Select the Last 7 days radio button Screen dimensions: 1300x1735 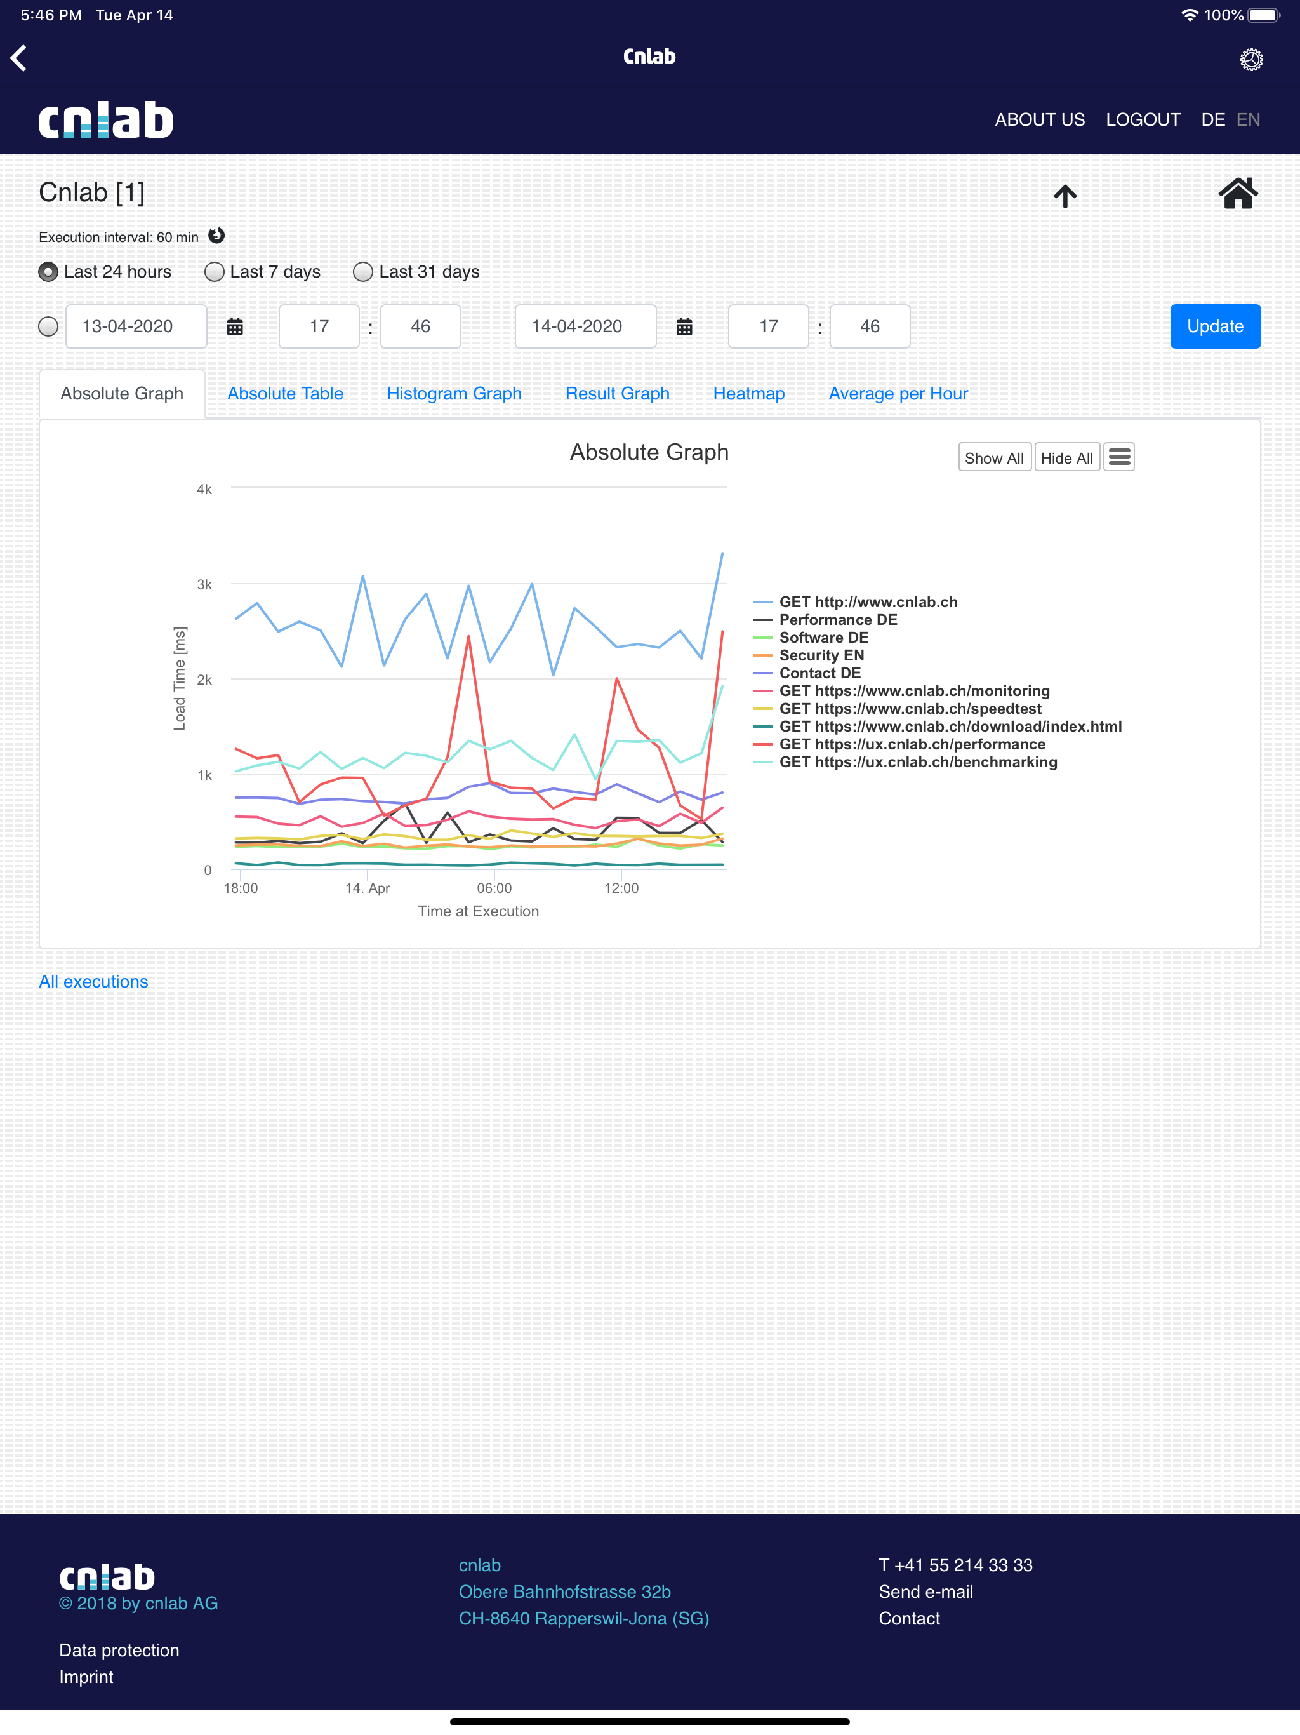click(214, 271)
